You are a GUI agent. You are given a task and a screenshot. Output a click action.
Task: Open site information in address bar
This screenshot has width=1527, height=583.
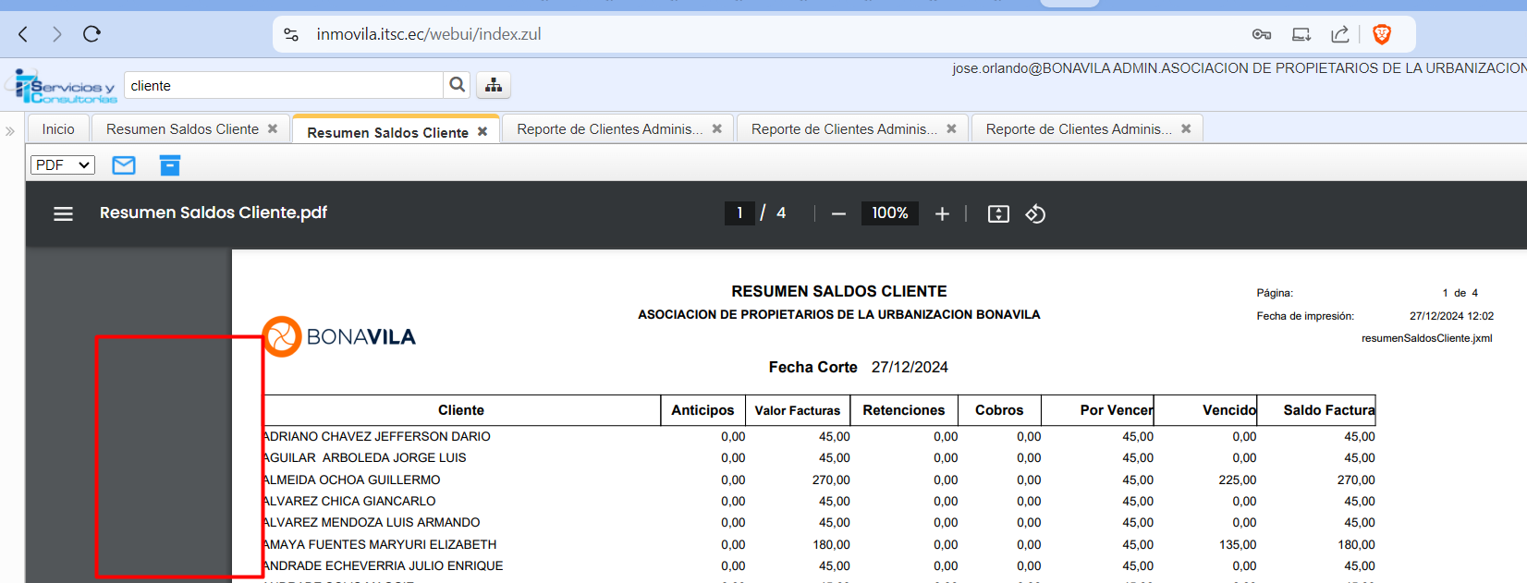click(x=291, y=34)
